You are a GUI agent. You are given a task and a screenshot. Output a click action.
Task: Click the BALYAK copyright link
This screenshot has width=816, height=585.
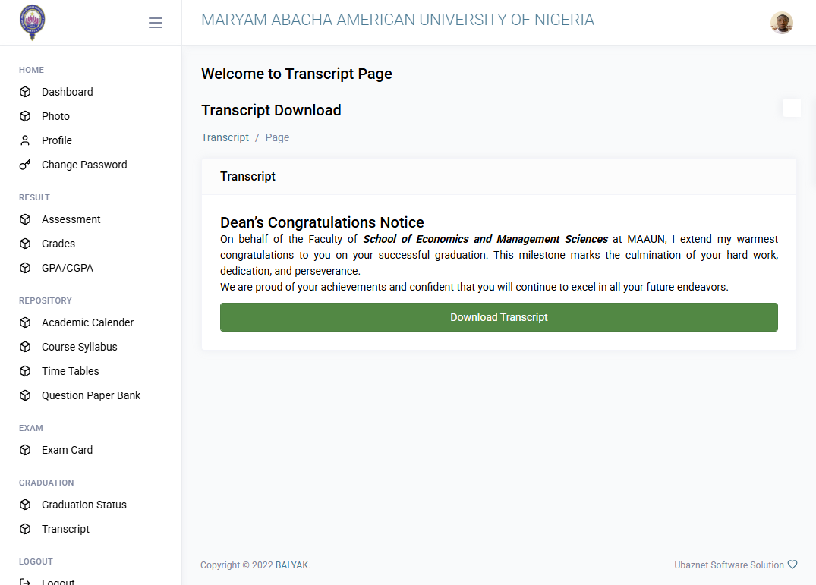coord(292,565)
